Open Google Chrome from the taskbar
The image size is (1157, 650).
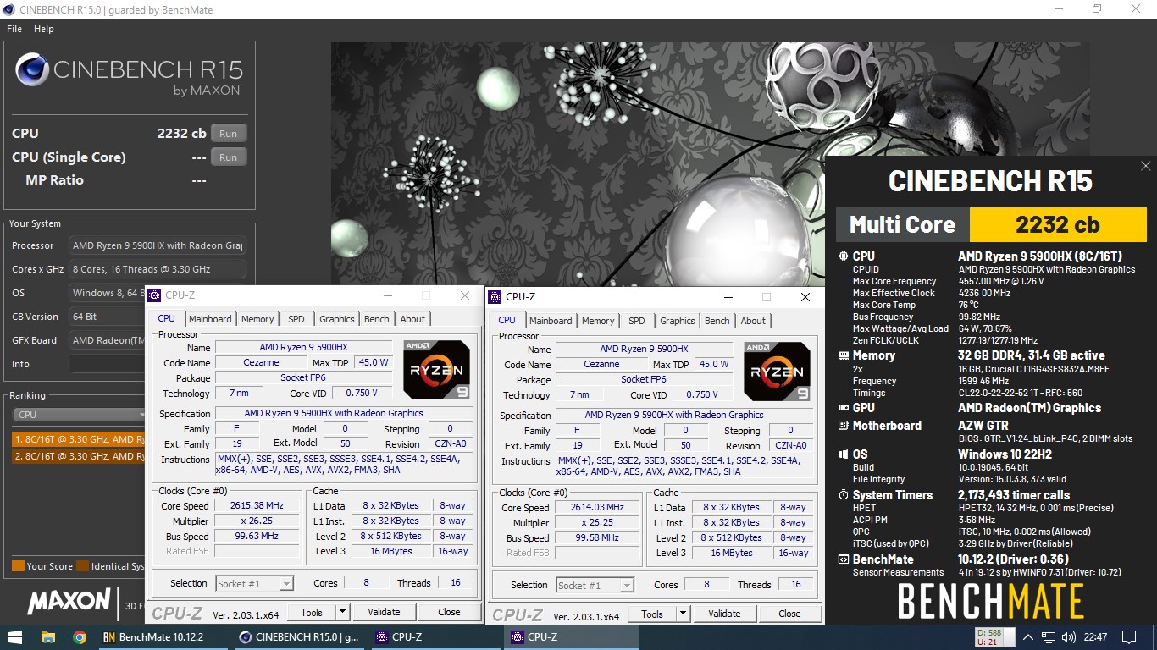pos(80,637)
